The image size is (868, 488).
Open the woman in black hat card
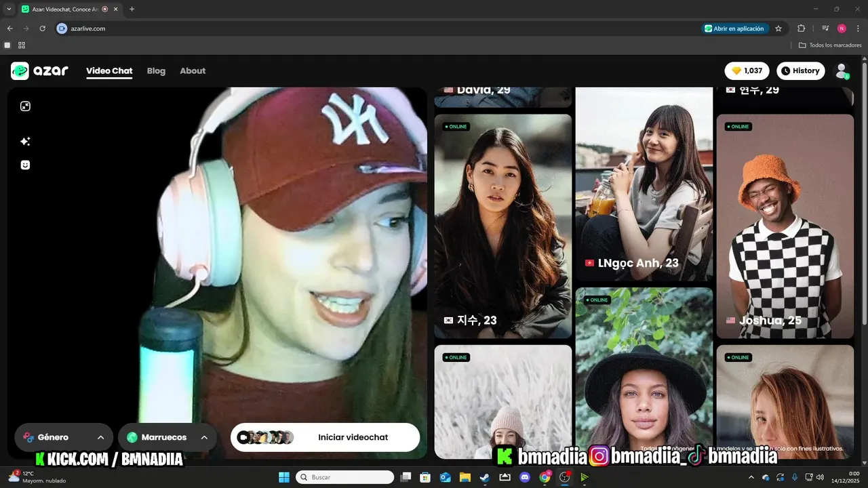click(x=644, y=373)
